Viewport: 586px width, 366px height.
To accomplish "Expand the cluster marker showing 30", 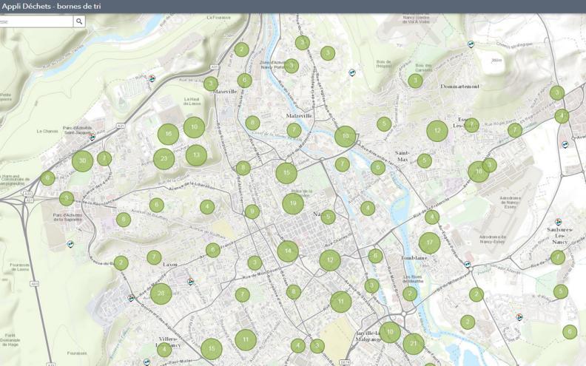I will (82, 160).
